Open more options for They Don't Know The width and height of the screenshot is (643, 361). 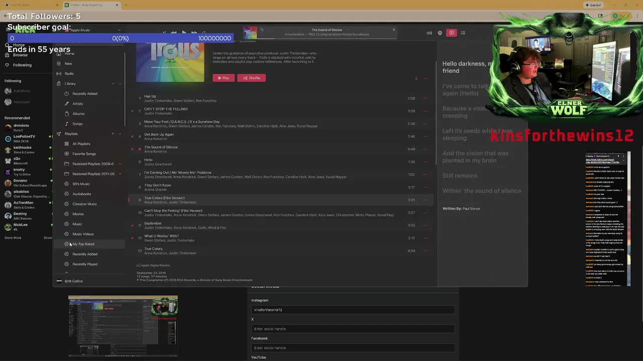tap(425, 188)
